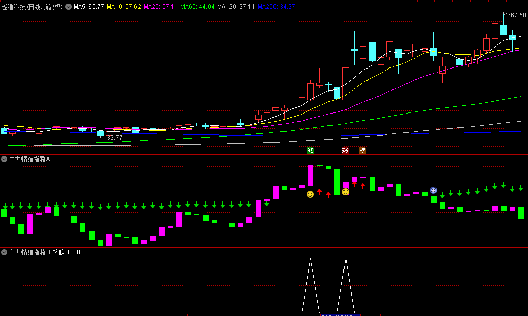Click the red 涨 marker icon
This screenshot has width=528, height=316.
tap(346, 151)
